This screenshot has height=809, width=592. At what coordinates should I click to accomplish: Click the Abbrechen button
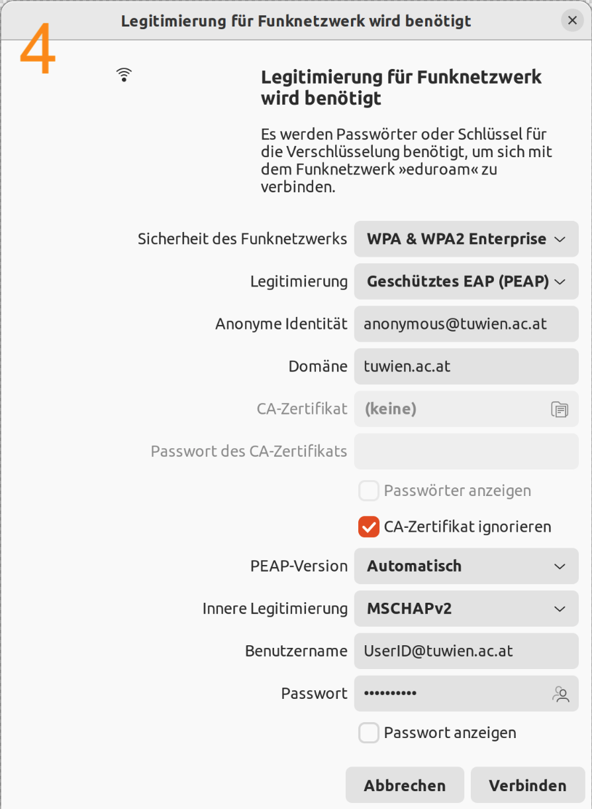click(x=405, y=786)
